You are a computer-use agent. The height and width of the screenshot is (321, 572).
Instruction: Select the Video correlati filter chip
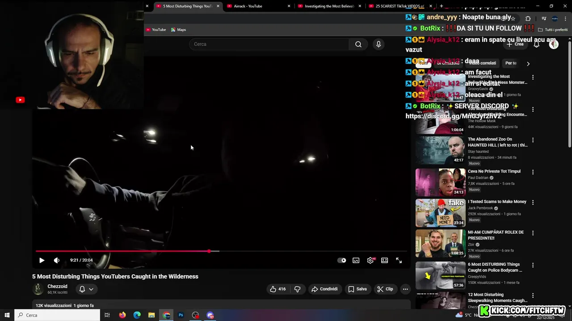pyautogui.click(x=483, y=63)
